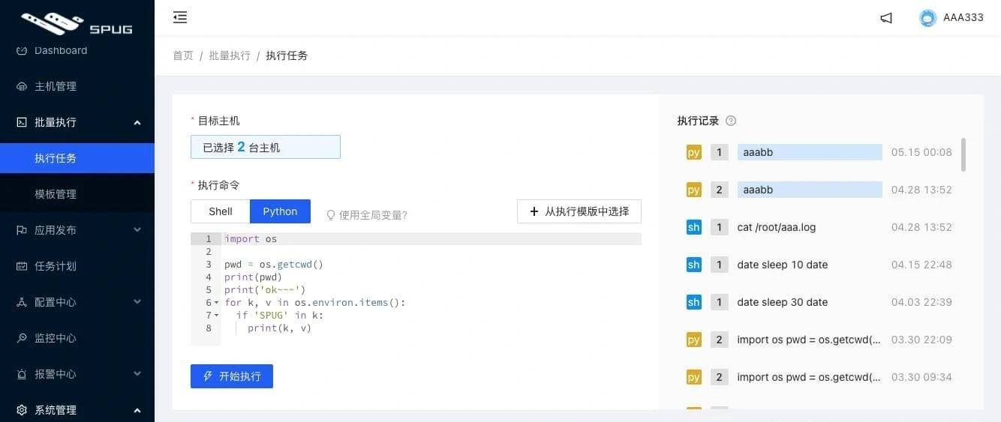Click the 主机管理 sidebar icon
The image size is (1001, 422).
[22, 86]
